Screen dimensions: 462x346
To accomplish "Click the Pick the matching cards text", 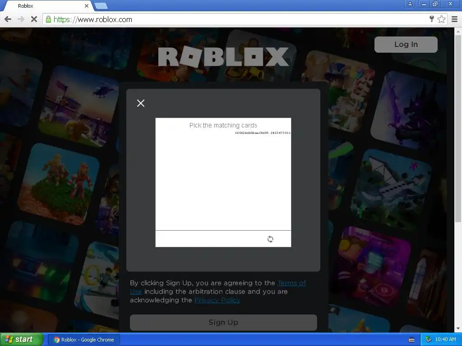I will (x=223, y=125).
